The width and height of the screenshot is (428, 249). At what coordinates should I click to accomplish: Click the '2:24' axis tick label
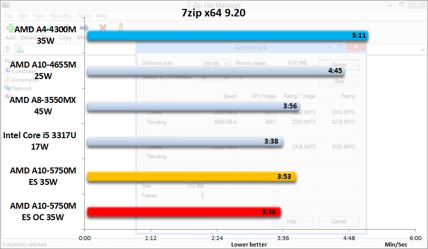pos(217,238)
